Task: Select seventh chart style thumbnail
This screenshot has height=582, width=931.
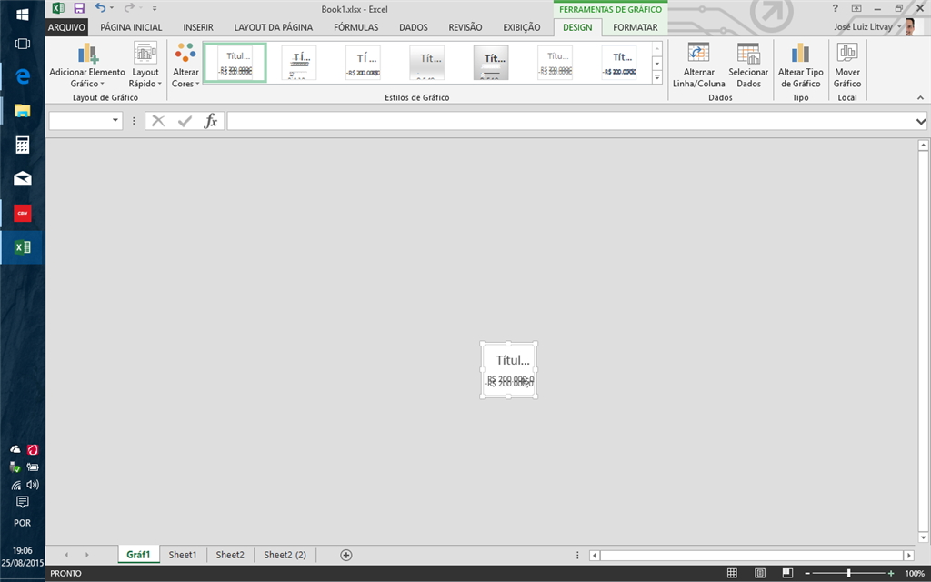Action: click(x=619, y=63)
